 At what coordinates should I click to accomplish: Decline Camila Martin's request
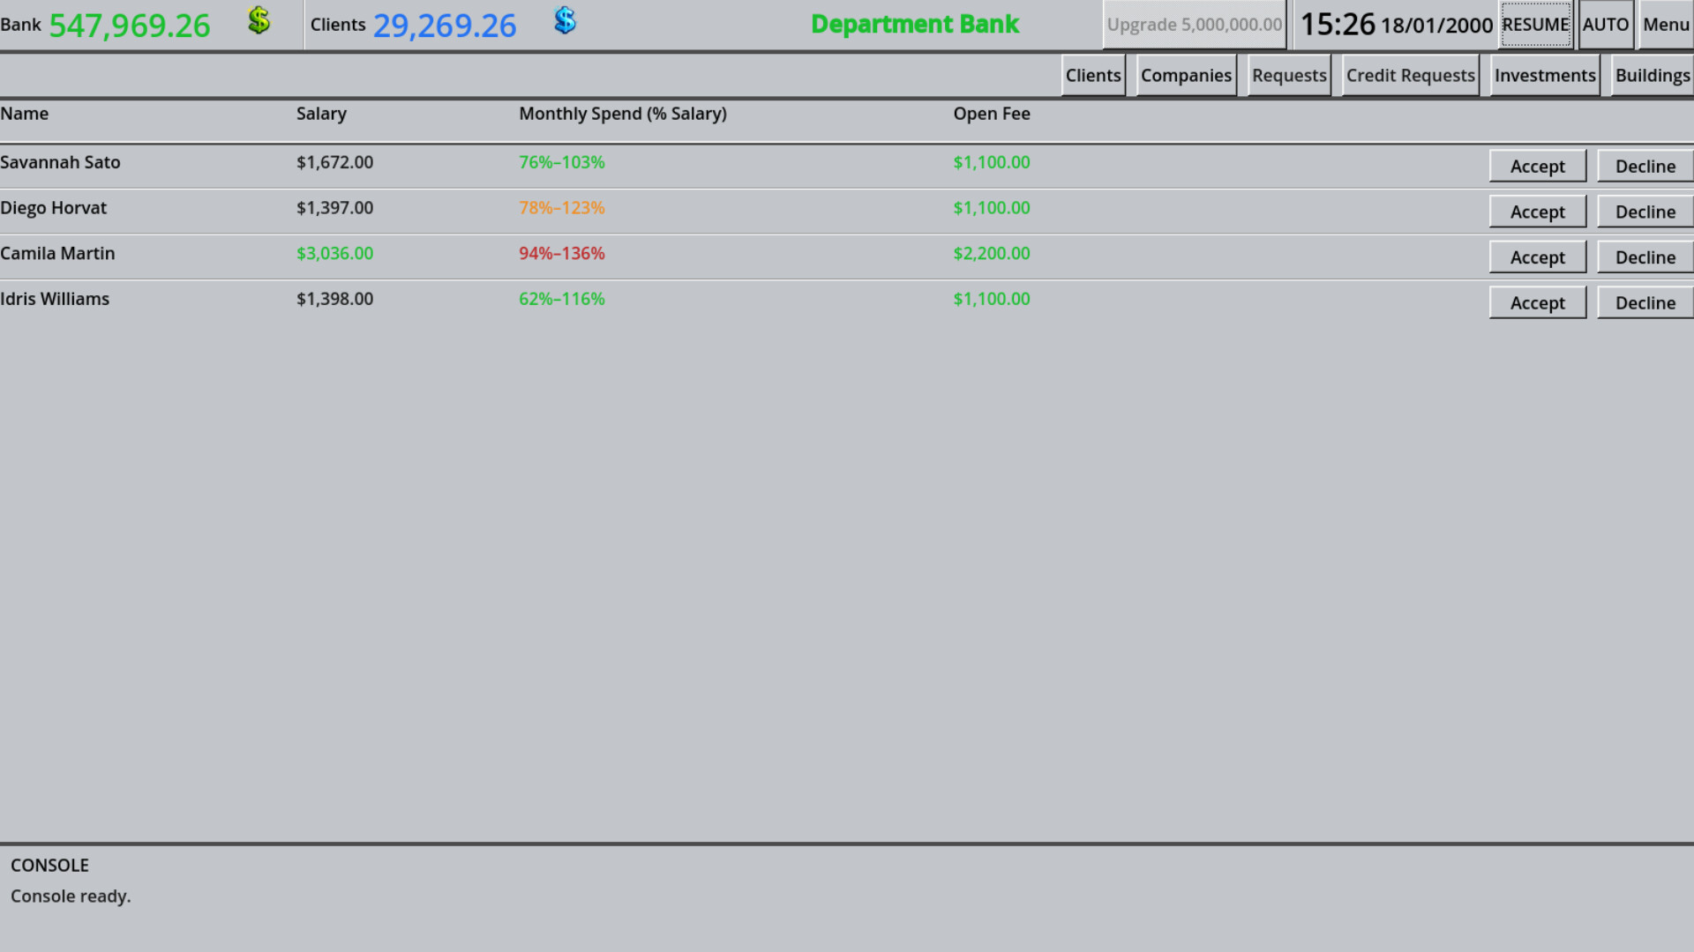click(x=1645, y=257)
